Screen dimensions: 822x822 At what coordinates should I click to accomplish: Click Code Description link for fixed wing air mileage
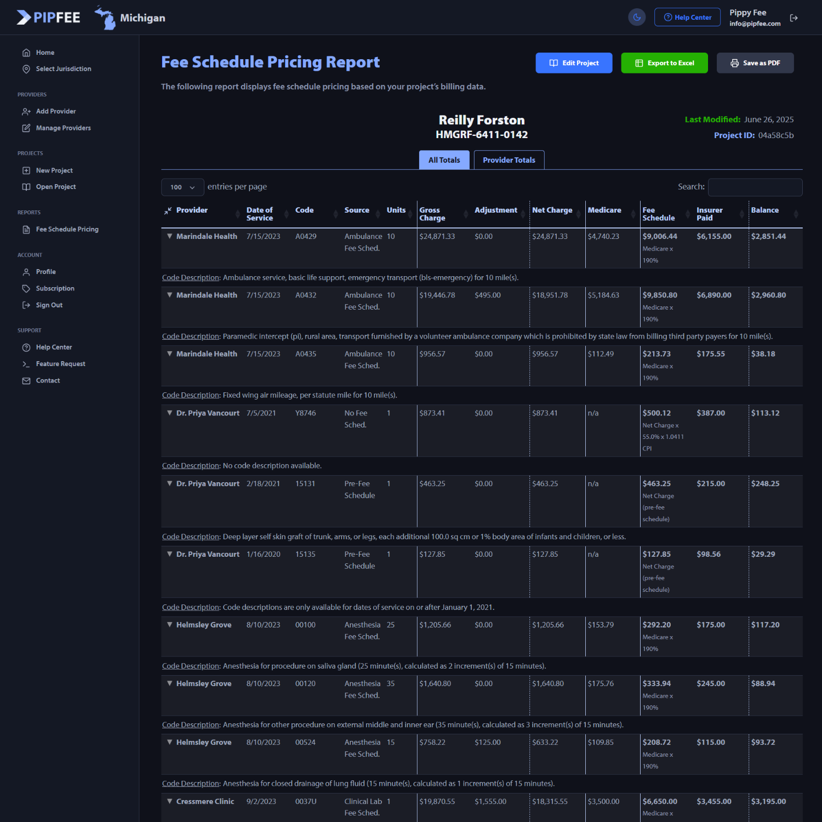(191, 395)
